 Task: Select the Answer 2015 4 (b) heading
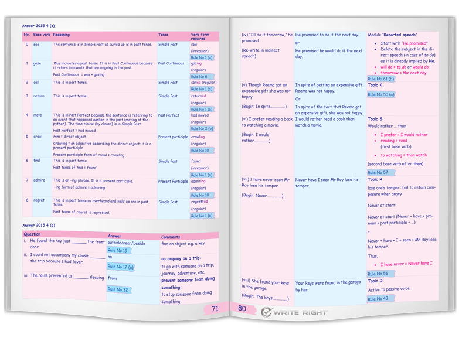pos(38,225)
